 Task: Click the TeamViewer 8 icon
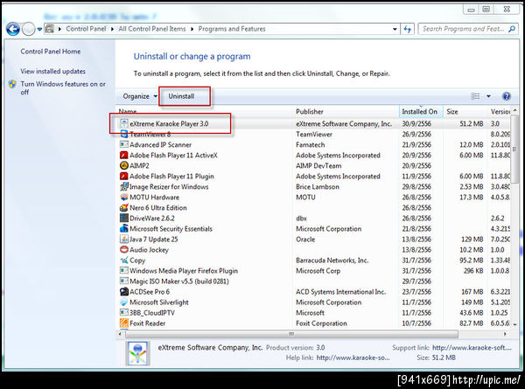point(124,134)
